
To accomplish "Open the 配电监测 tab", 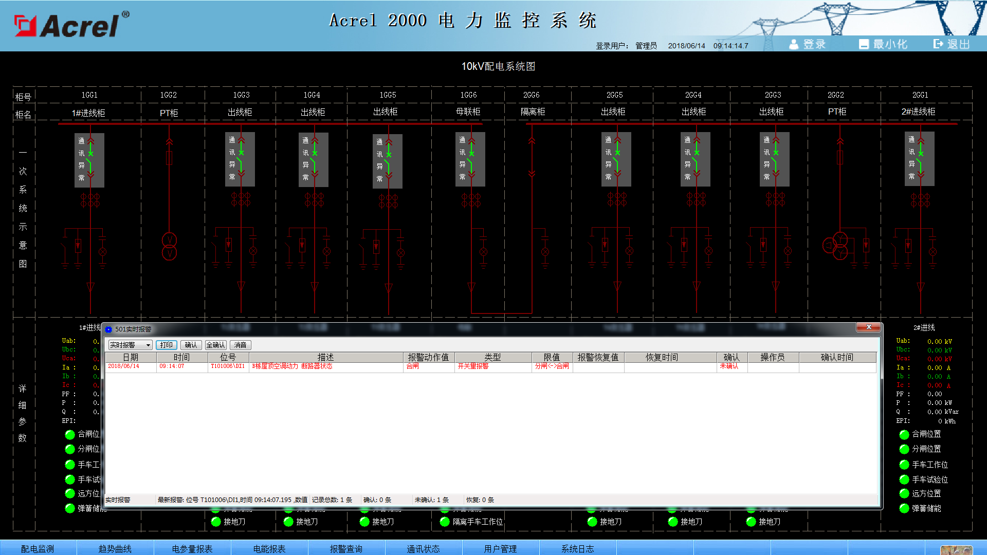I will pos(38,548).
